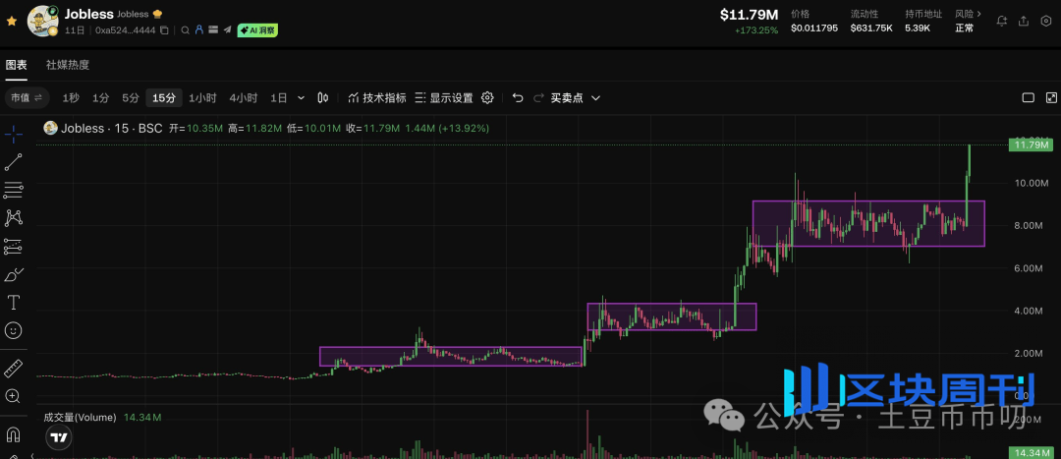Toggle 市值 price/market cap switch
The image size is (1061, 459).
tap(28, 98)
